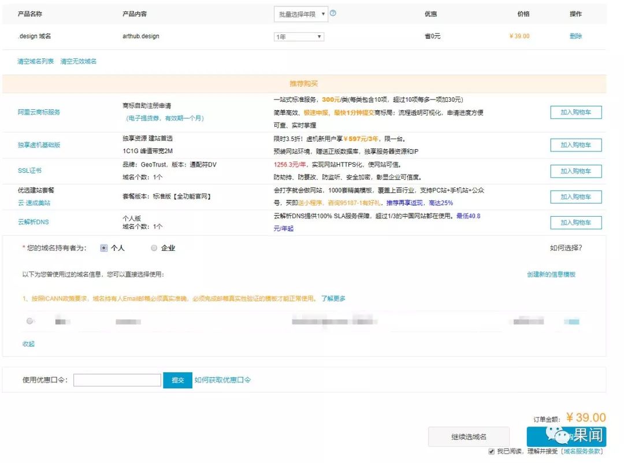Screen dimensions: 624x463
Task: Uncheck the 我已阅读 agreement checkbox
Action: (x=491, y=452)
